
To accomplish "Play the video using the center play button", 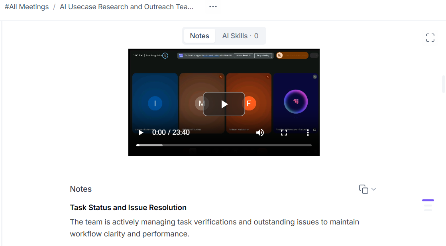I will point(224,104).
